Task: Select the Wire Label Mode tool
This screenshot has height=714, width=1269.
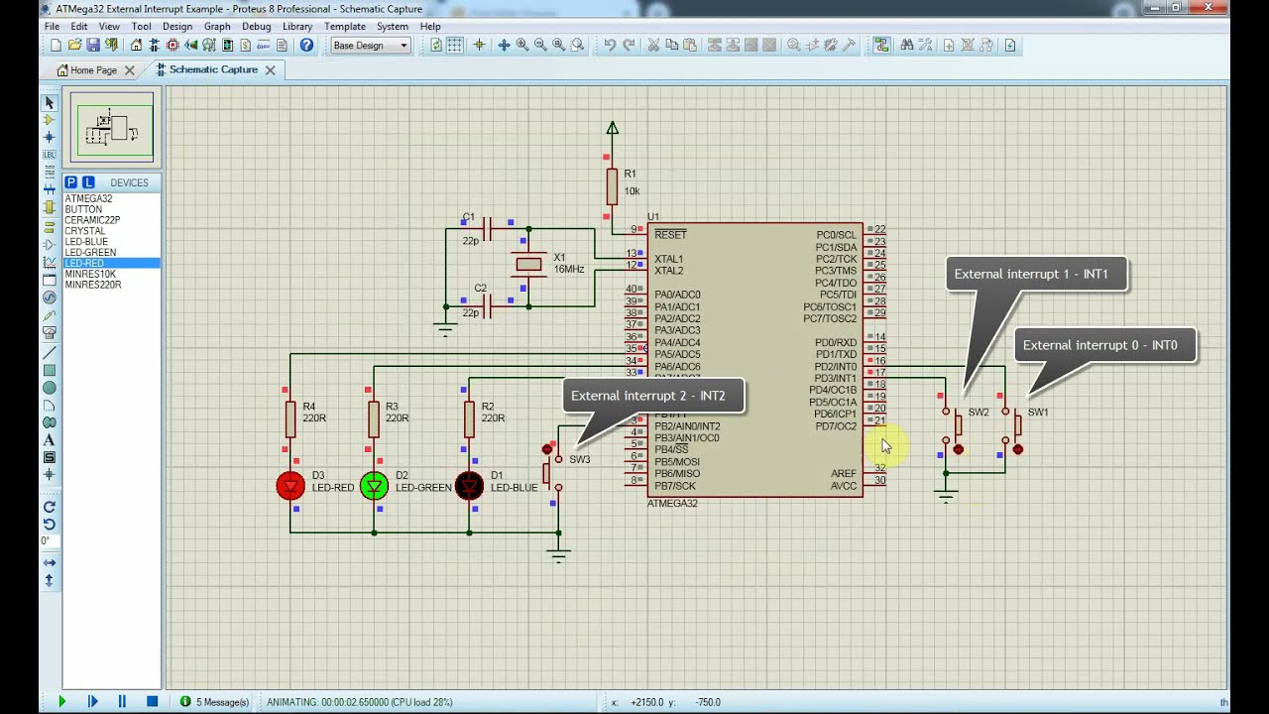Action: point(50,155)
